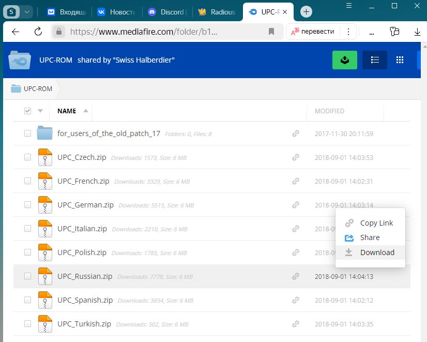Open a new browser tab
Viewport: 427px width, 342px height.
(306, 12)
